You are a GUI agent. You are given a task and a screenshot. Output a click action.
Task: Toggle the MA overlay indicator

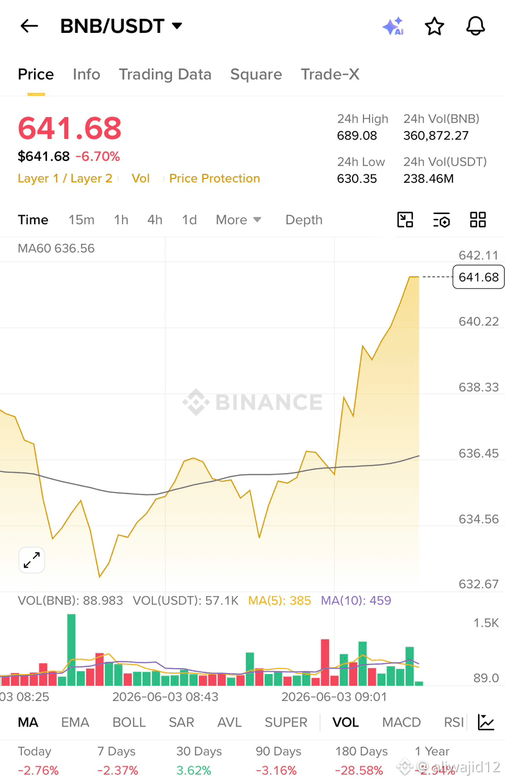click(x=28, y=722)
